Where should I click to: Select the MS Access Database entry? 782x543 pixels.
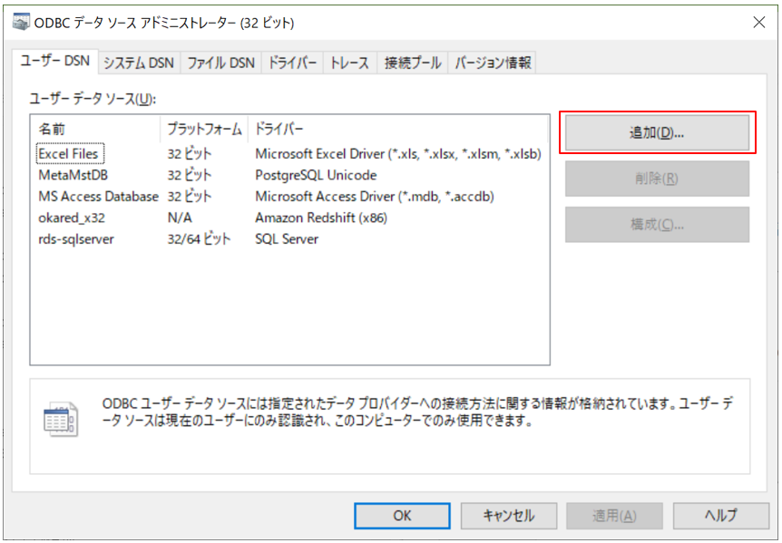coord(98,197)
